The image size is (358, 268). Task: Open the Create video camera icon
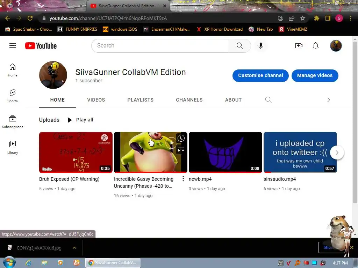pos(299,46)
